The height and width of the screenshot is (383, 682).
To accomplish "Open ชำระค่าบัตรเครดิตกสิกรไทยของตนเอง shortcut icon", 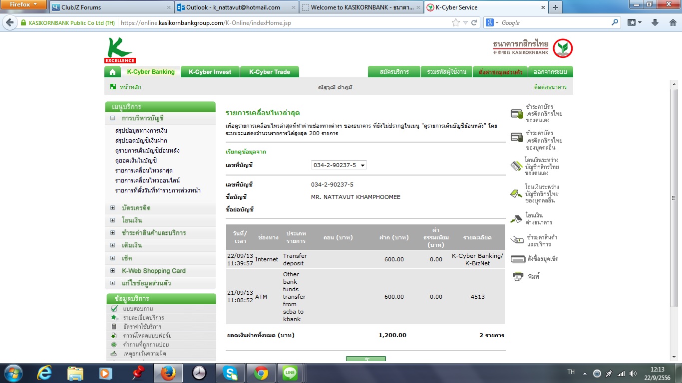I will [517, 114].
